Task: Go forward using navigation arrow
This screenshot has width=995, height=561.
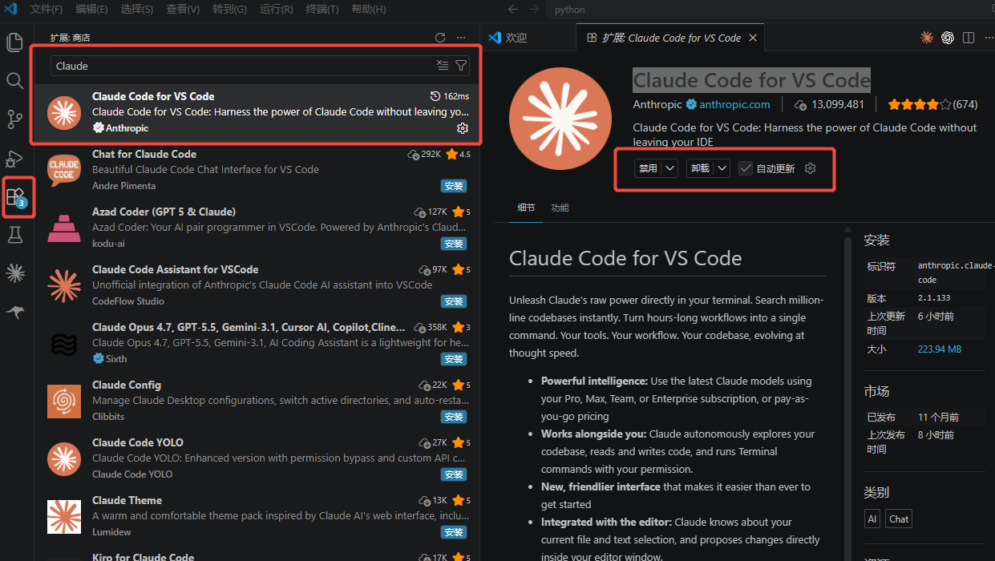Action: pos(535,10)
